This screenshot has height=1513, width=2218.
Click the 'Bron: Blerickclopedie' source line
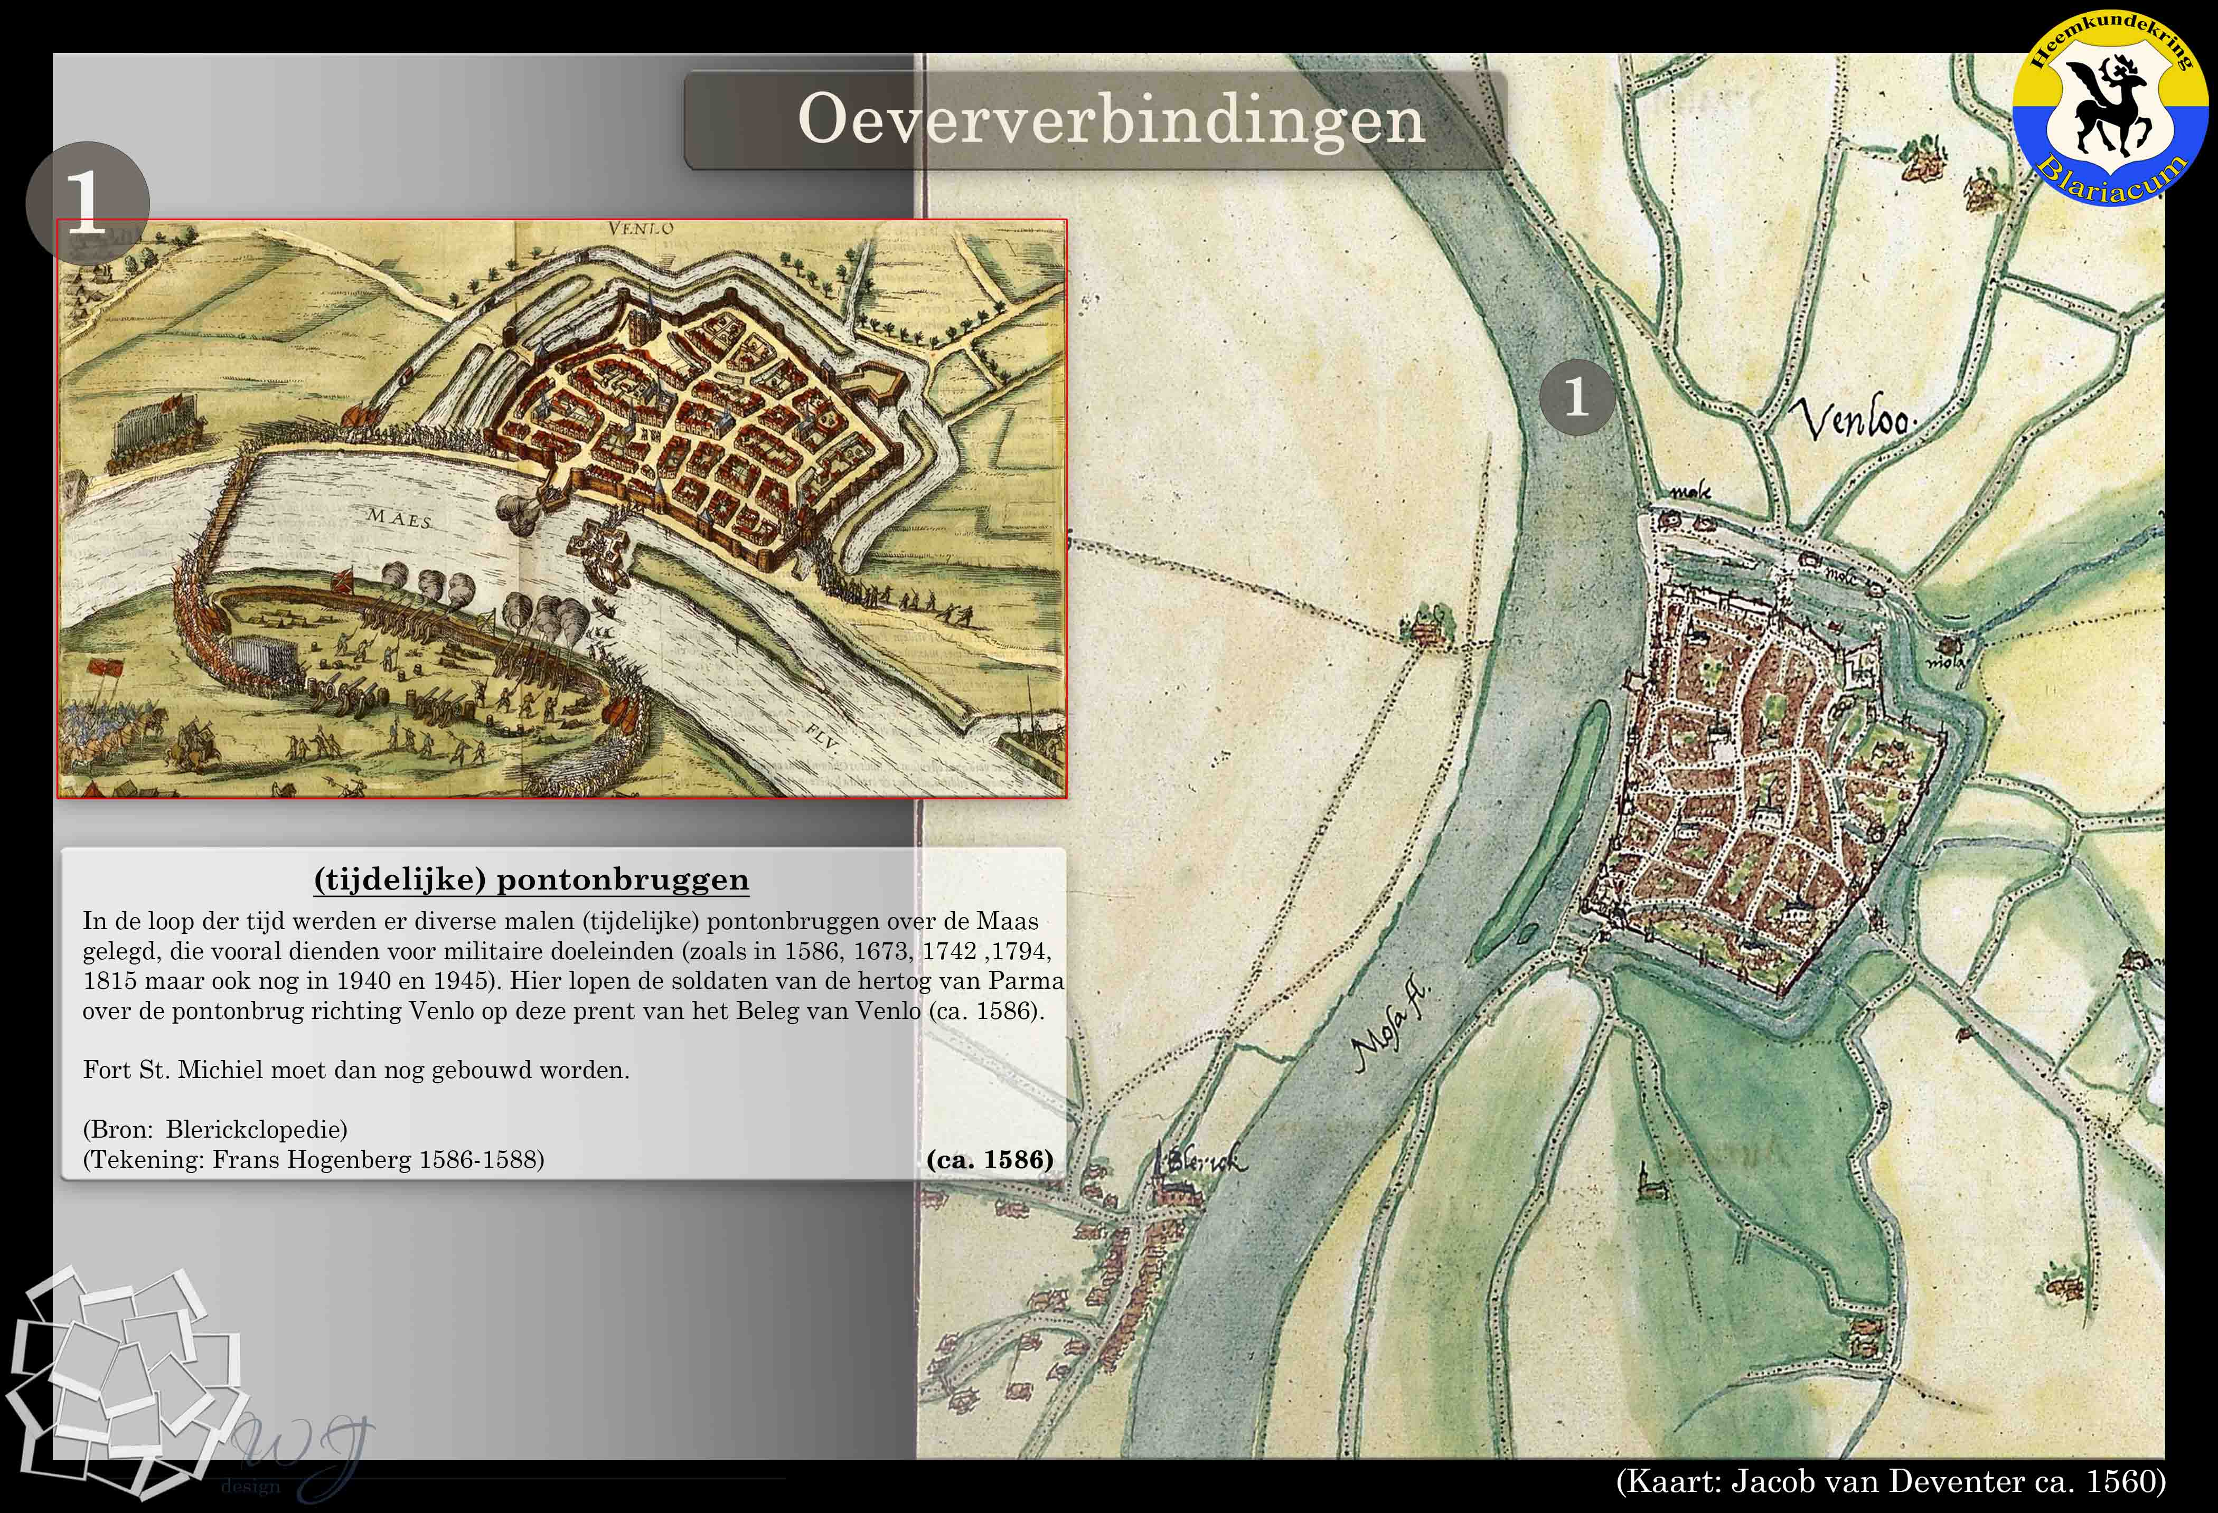pos(215,1130)
